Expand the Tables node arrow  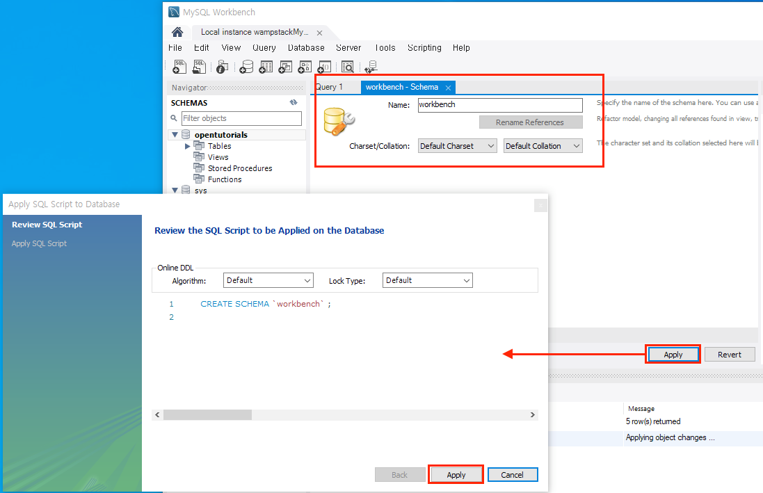(x=187, y=146)
